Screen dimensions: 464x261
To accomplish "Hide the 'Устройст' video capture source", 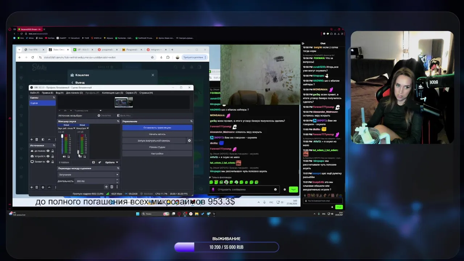I will point(48,156).
